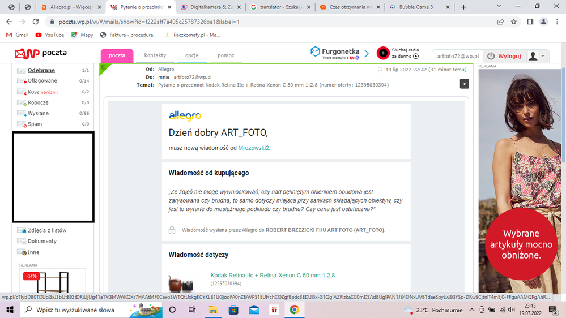Reload the page using refresh icon
566x318 pixels.
[36, 22]
